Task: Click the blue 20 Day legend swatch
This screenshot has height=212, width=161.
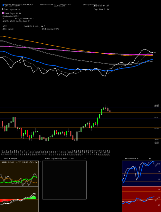Action: coord(3,5)
